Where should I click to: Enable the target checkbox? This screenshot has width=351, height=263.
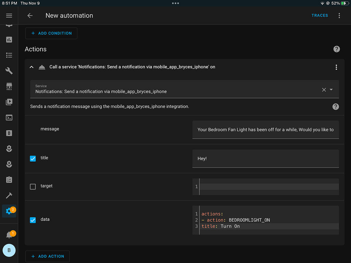(x=33, y=186)
